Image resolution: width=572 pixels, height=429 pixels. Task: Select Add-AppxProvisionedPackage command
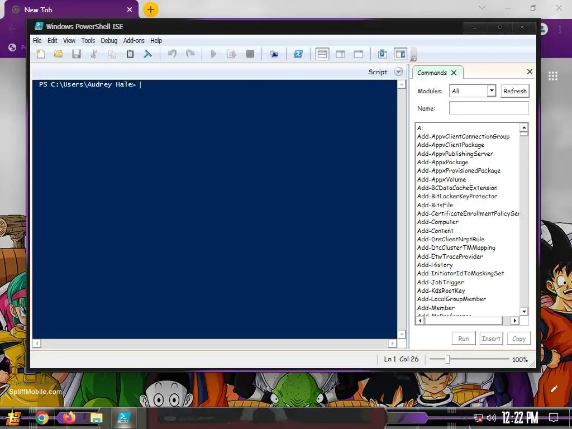tap(459, 171)
